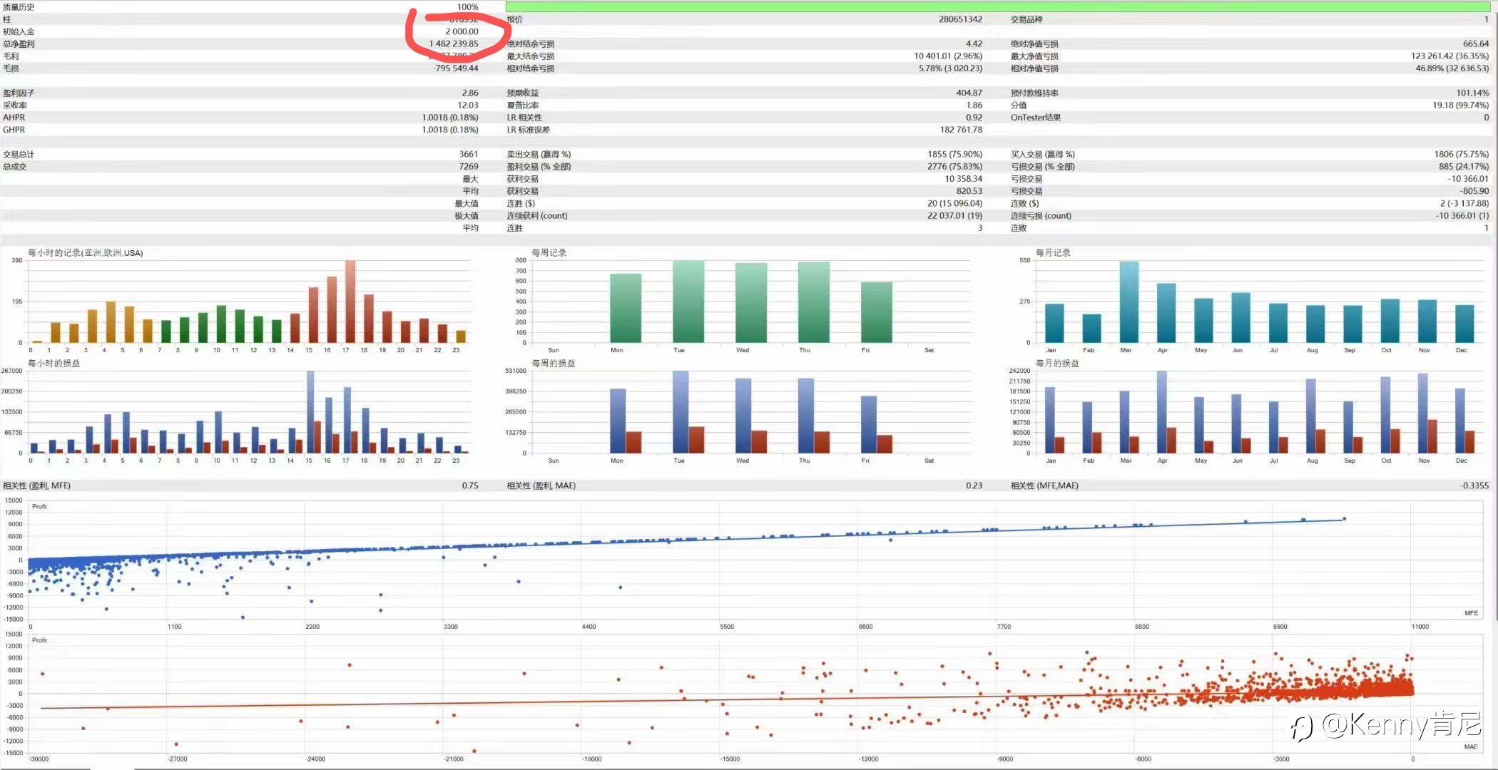This screenshot has width=1498, height=770.
Task: Click the Friday blue bar in 每周的损益 chart
Action: [x=868, y=424]
